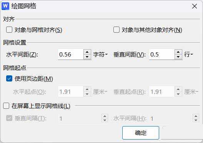This screenshot has width=203, height=143.
Task: Increase 垂直间距 value with up arrow
Action: click(178, 52)
